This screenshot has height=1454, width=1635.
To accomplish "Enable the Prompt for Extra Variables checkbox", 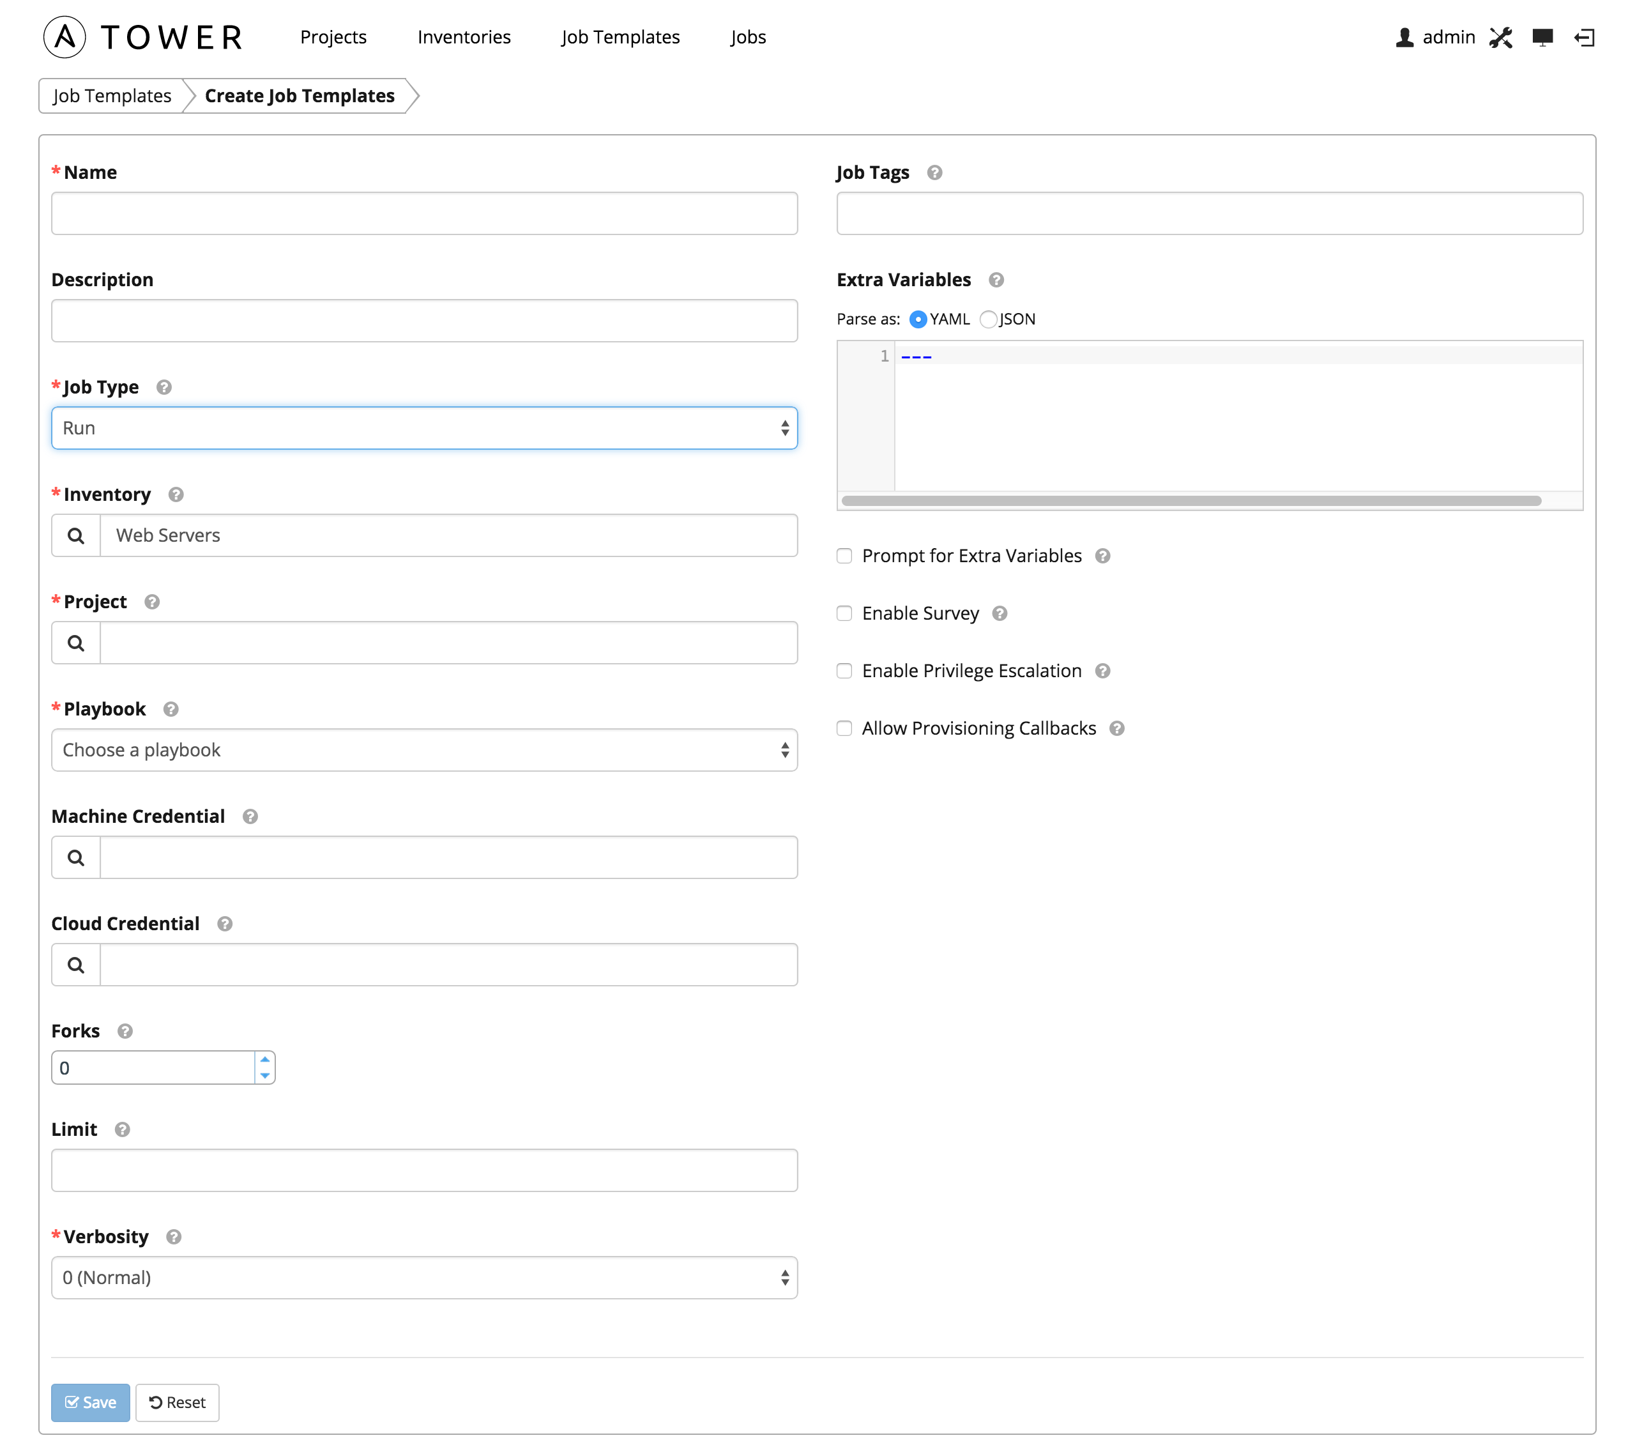I will [844, 556].
